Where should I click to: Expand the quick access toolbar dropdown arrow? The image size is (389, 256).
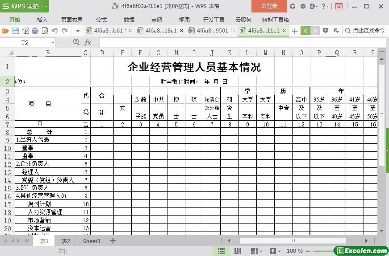pos(78,31)
